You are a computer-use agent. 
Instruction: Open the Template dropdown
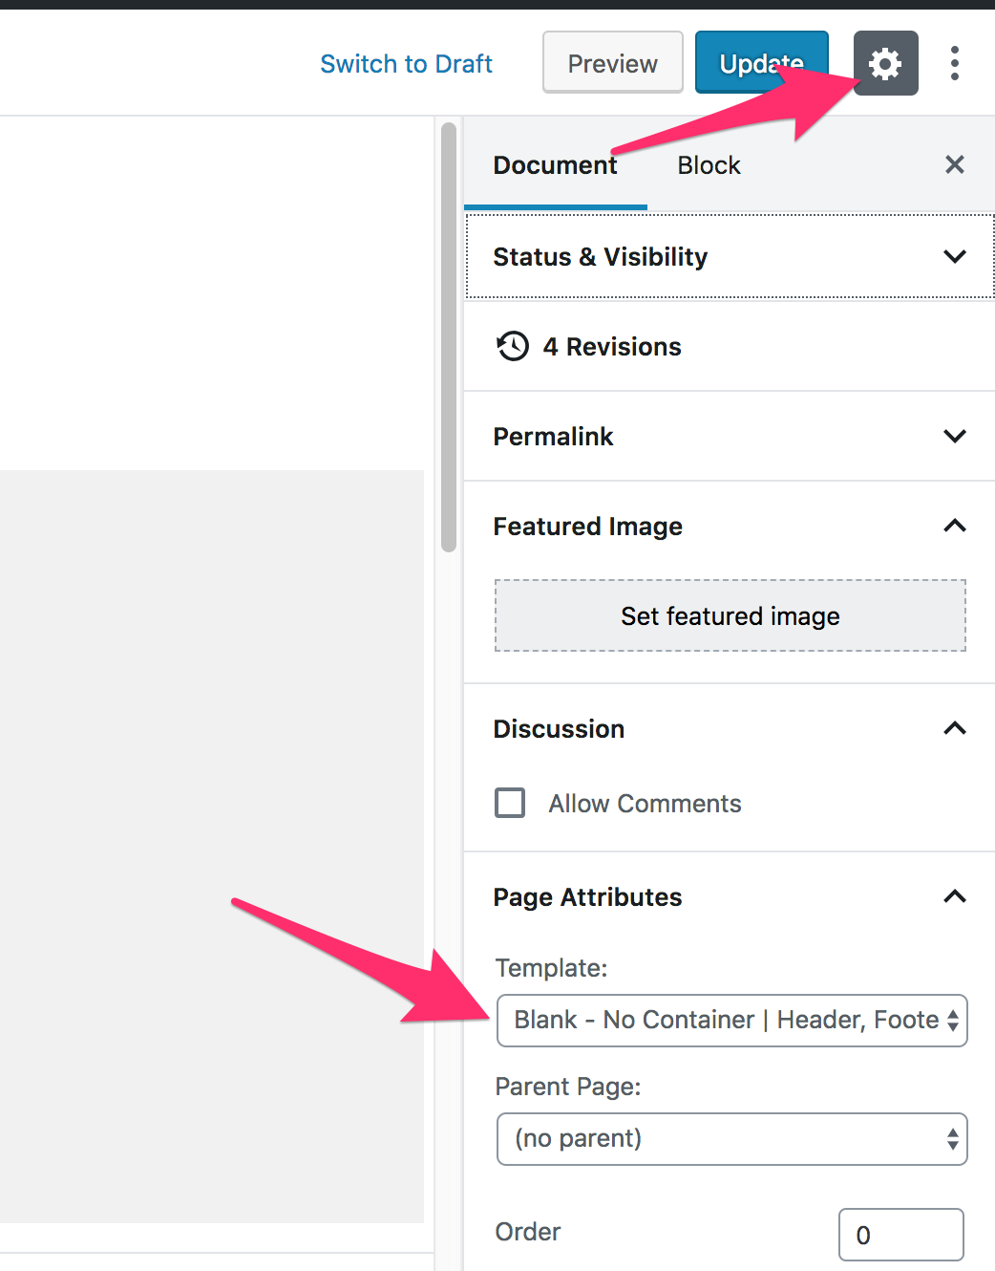pos(731,1021)
